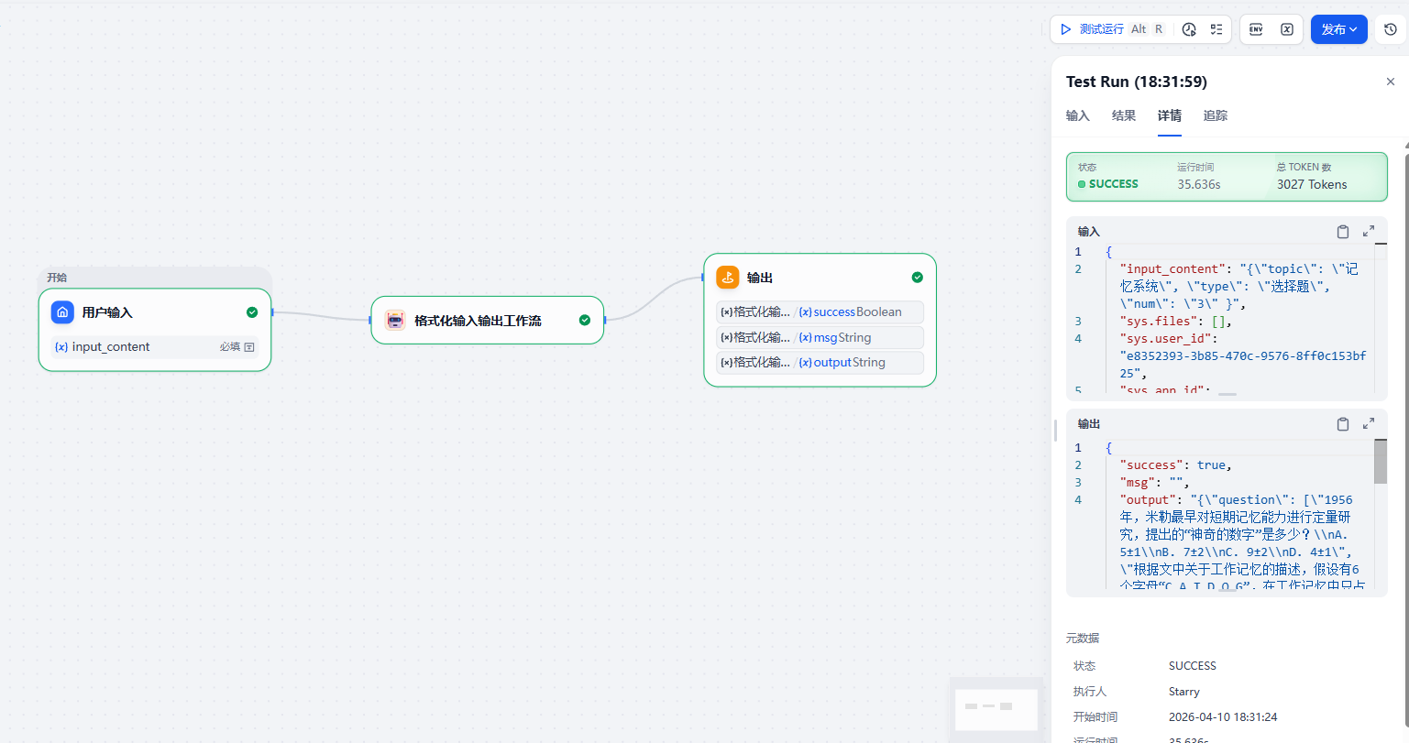Copy the 输出 JSON with clipboard icon

coord(1343,424)
